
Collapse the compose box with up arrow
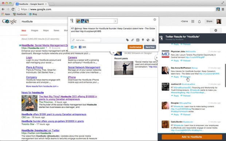click(113, 53)
